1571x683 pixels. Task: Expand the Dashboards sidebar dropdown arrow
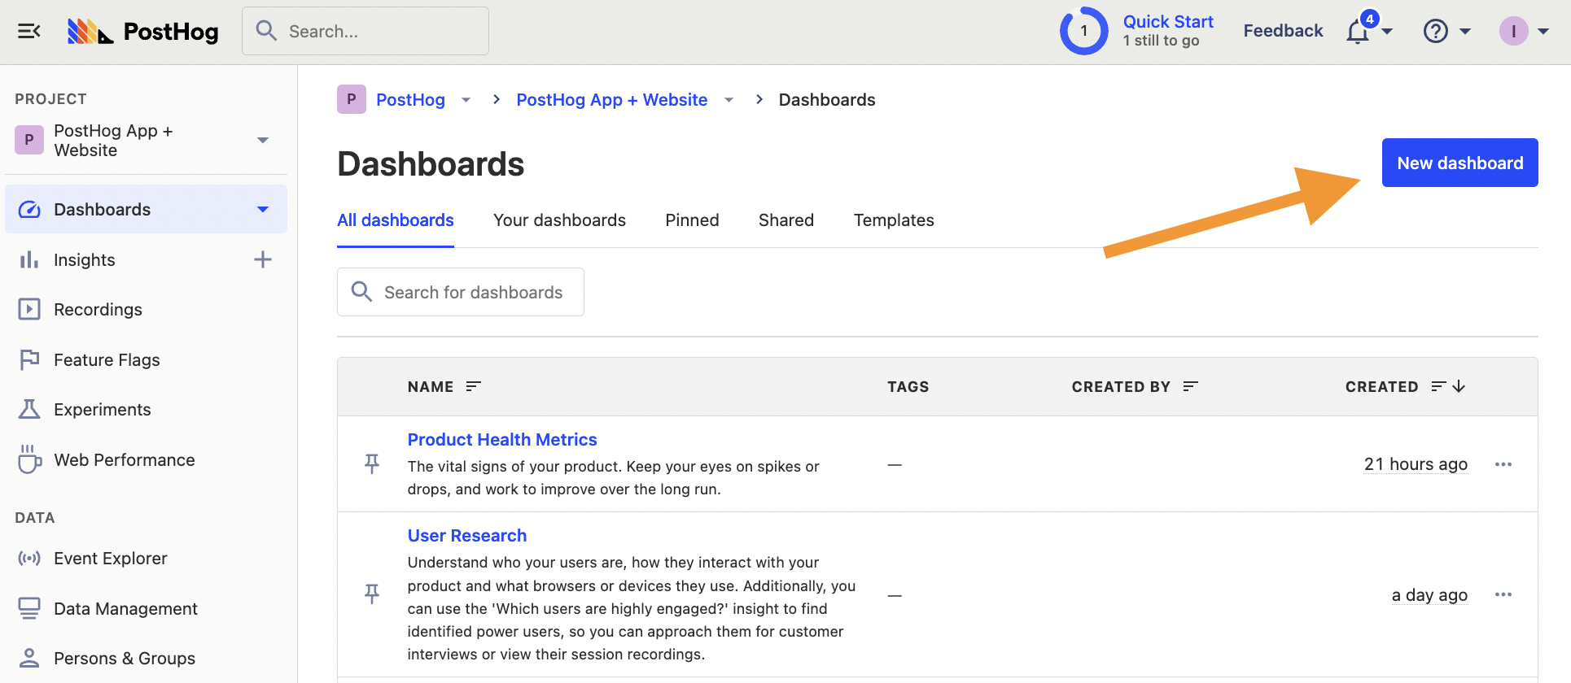point(262,210)
